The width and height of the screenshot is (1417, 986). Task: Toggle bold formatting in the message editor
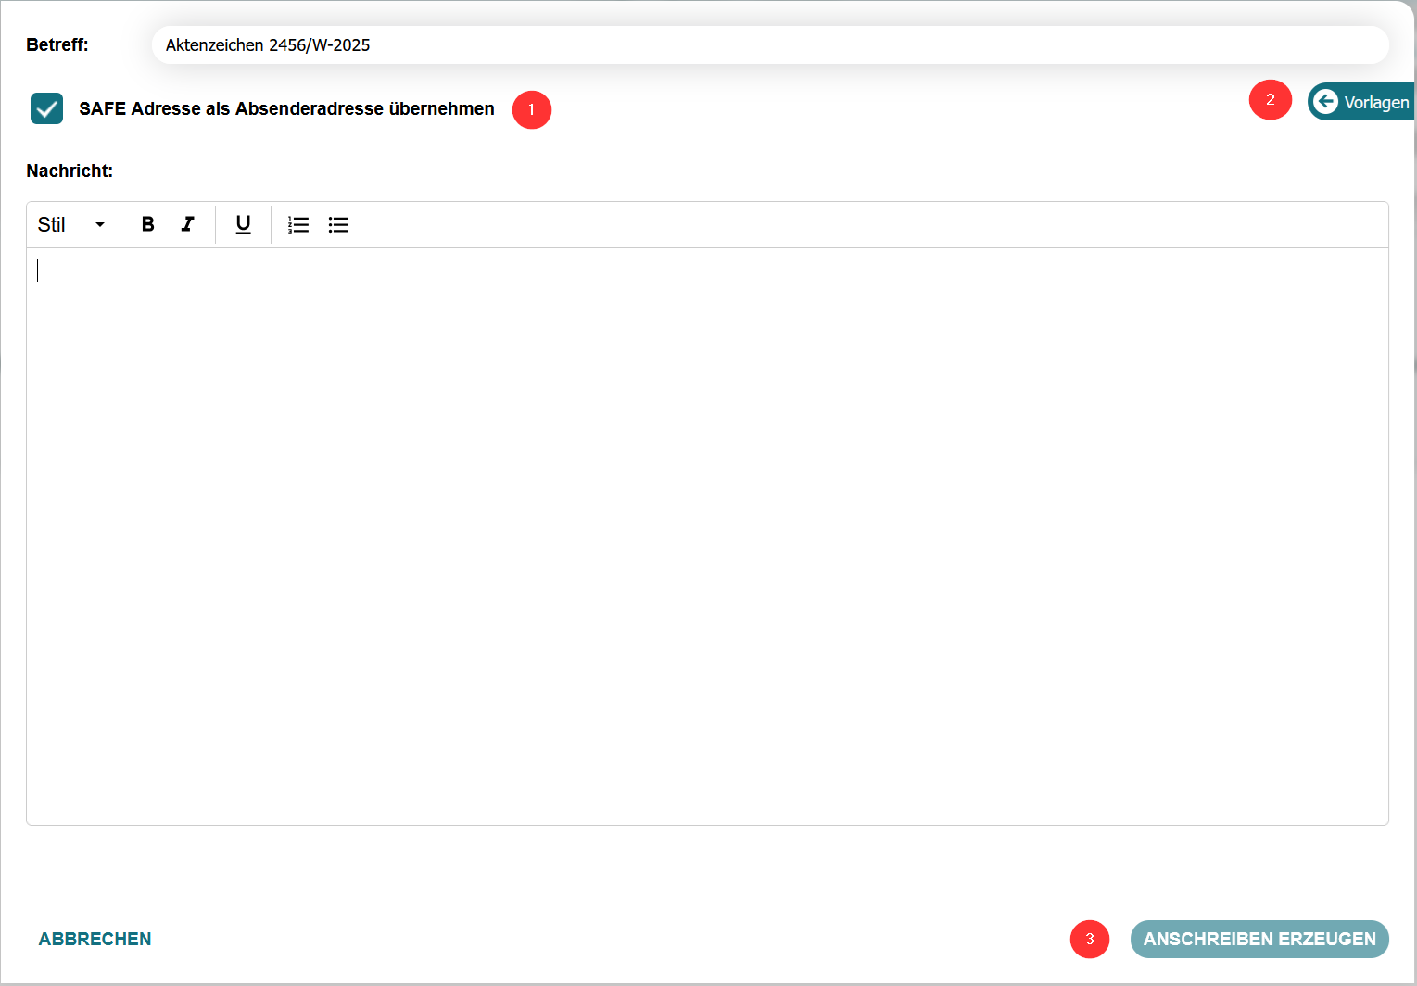click(x=147, y=224)
